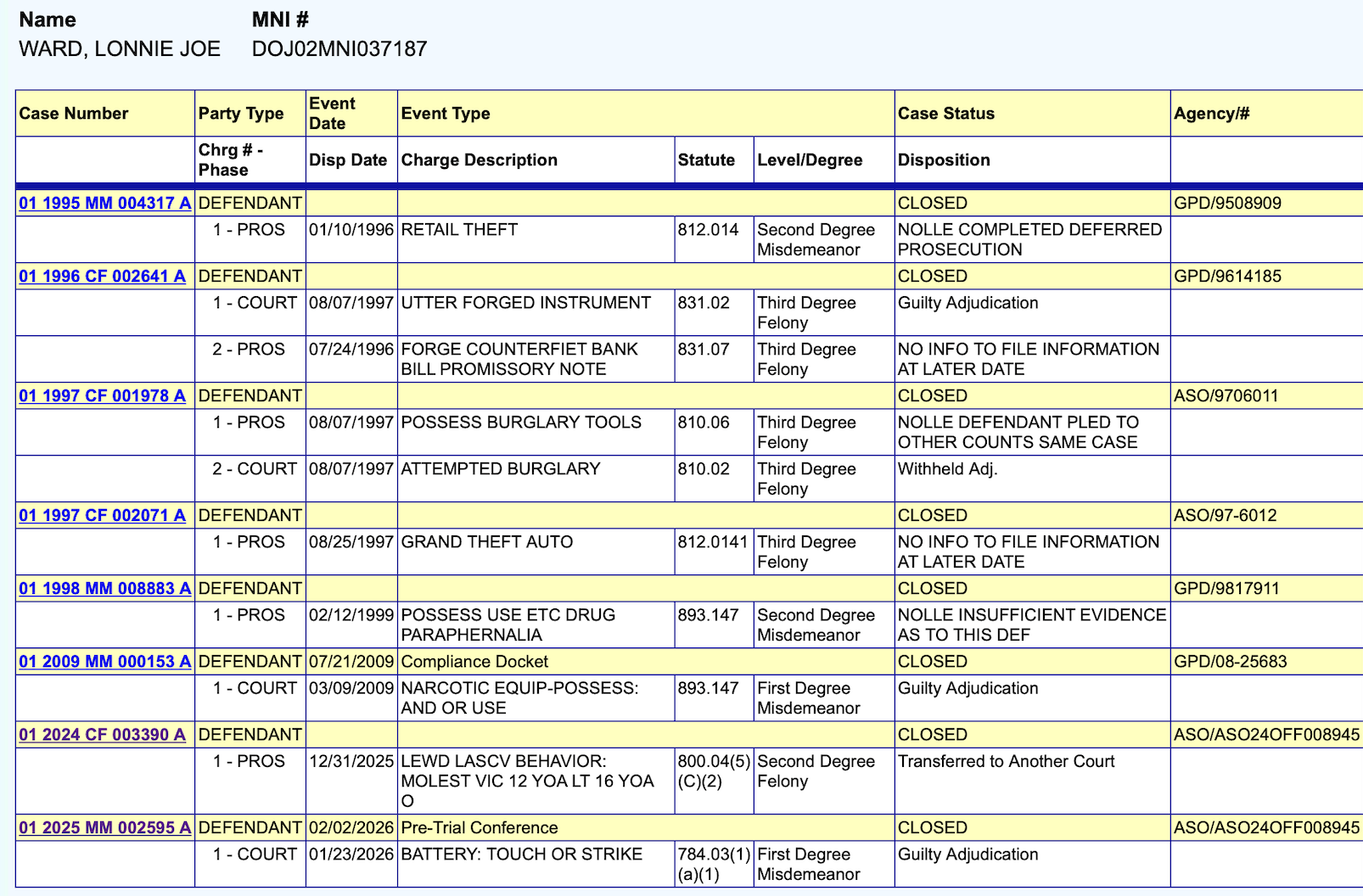Click disposition date 08/25/1997
1363x896 pixels.
click(x=351, y=541)
